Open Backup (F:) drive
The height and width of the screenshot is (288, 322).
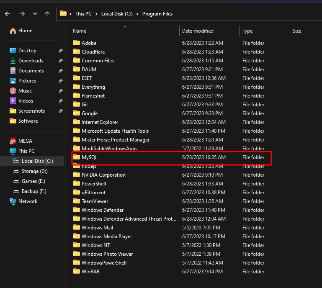(x=30, y=191)
